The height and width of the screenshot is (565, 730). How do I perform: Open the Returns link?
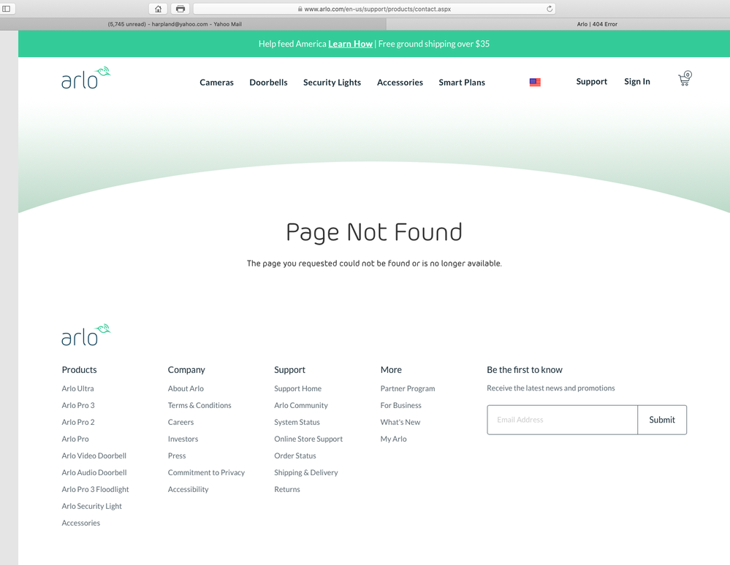point(287,489)
